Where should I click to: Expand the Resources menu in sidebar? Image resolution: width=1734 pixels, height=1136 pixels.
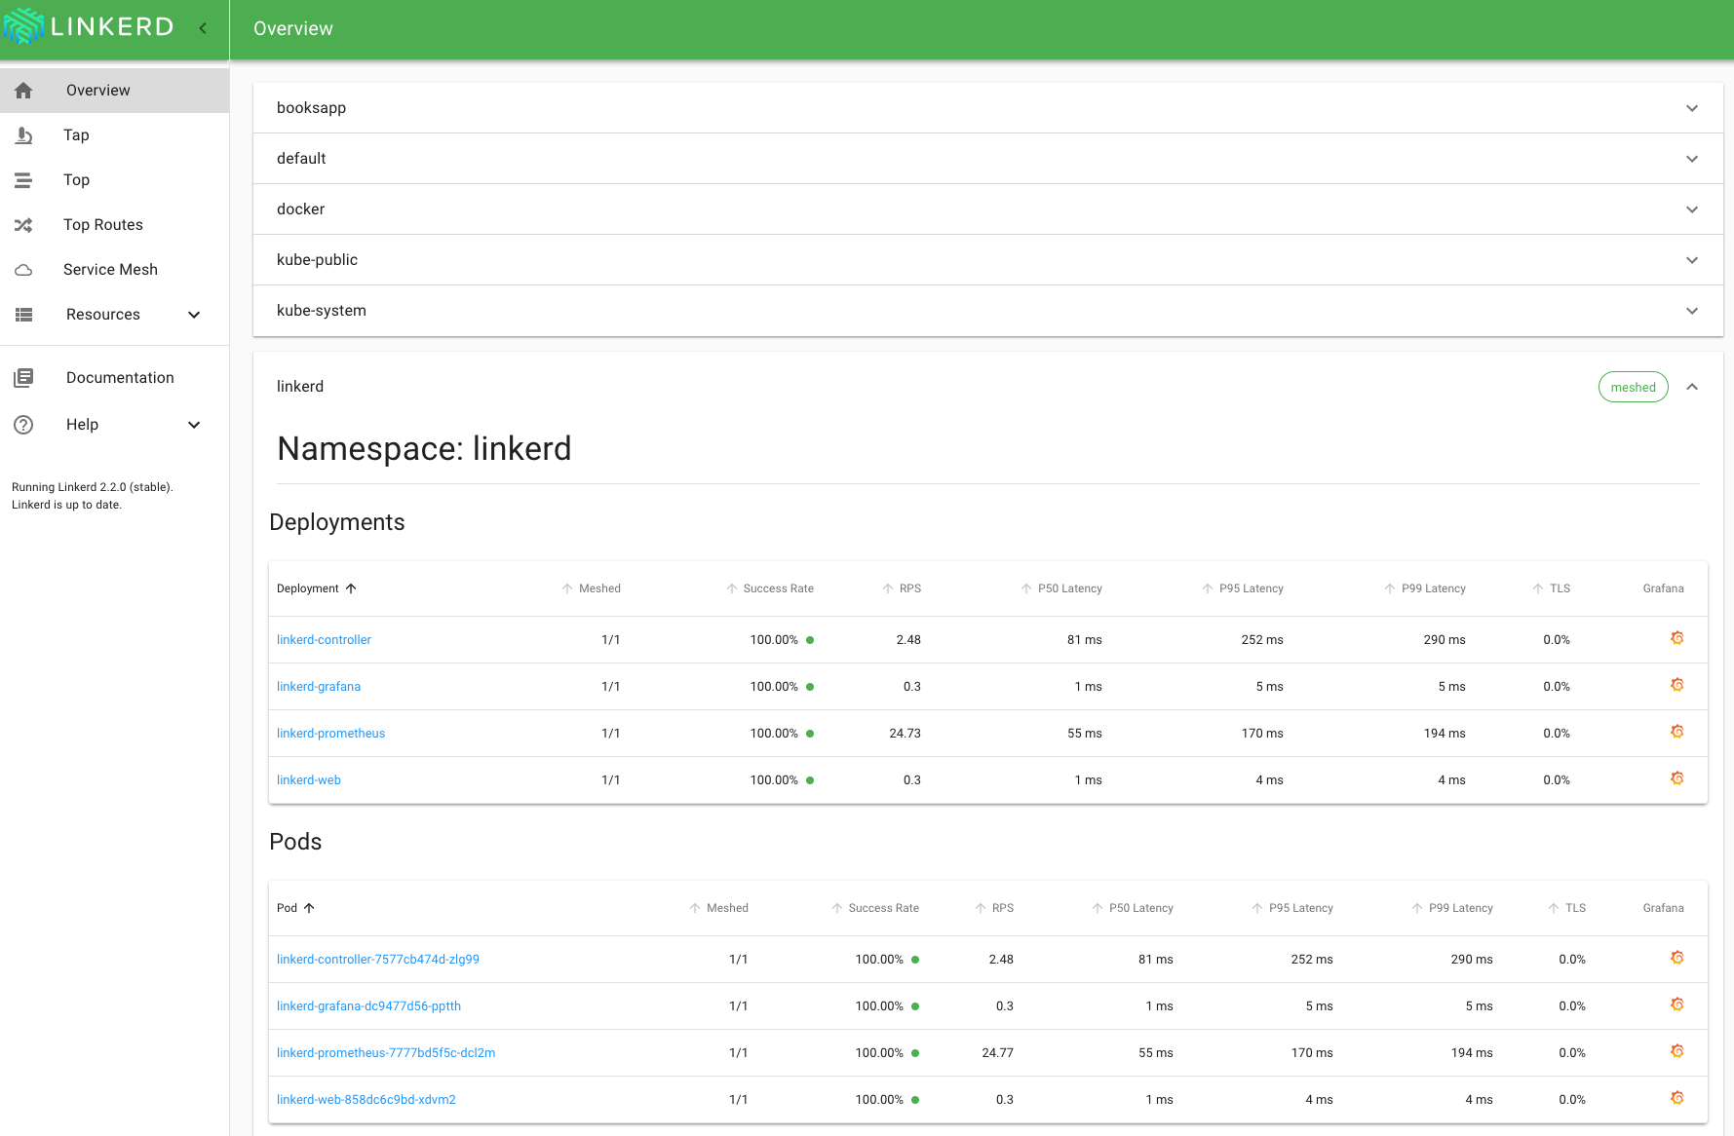coord(194,315)
